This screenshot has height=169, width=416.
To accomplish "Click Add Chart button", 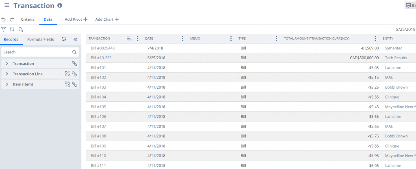I will [x=107, y=19].
